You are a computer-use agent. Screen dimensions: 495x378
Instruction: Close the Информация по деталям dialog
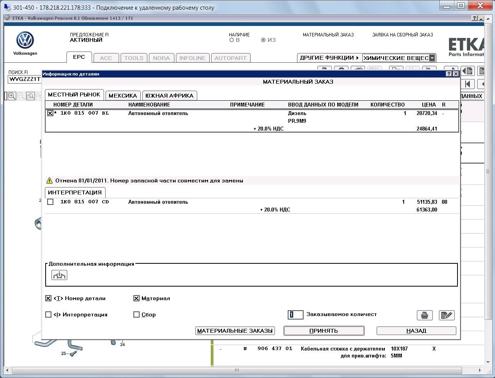(x=456, y=74)
